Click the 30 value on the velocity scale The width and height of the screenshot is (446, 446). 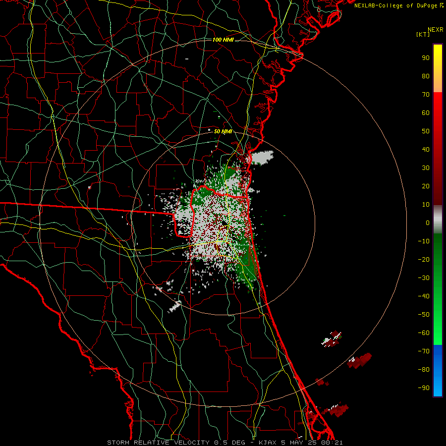click(x=426, y=168)
